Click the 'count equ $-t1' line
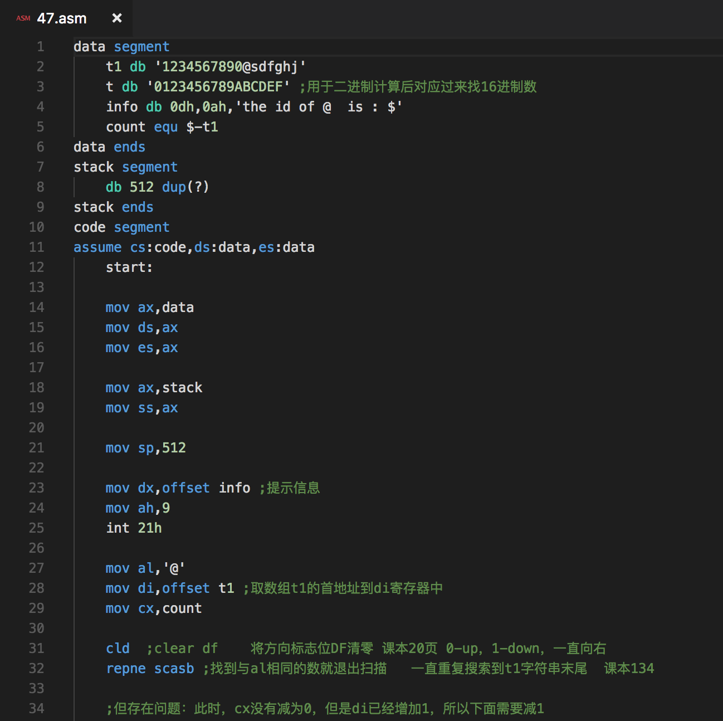This screenshot has height=721, width=723. point(162,127)
